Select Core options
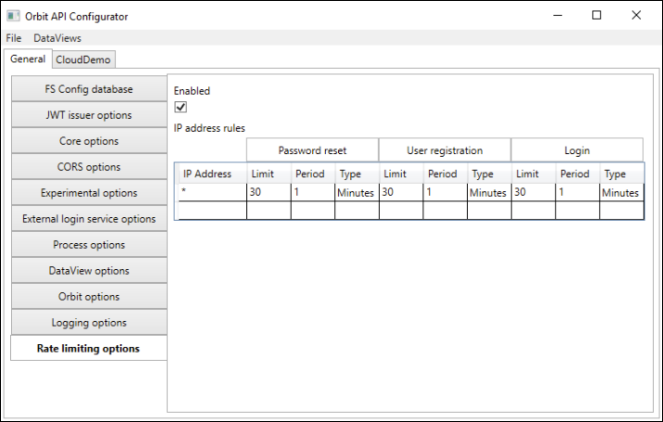Screen dimensions: 663x422 coord(89,141)
